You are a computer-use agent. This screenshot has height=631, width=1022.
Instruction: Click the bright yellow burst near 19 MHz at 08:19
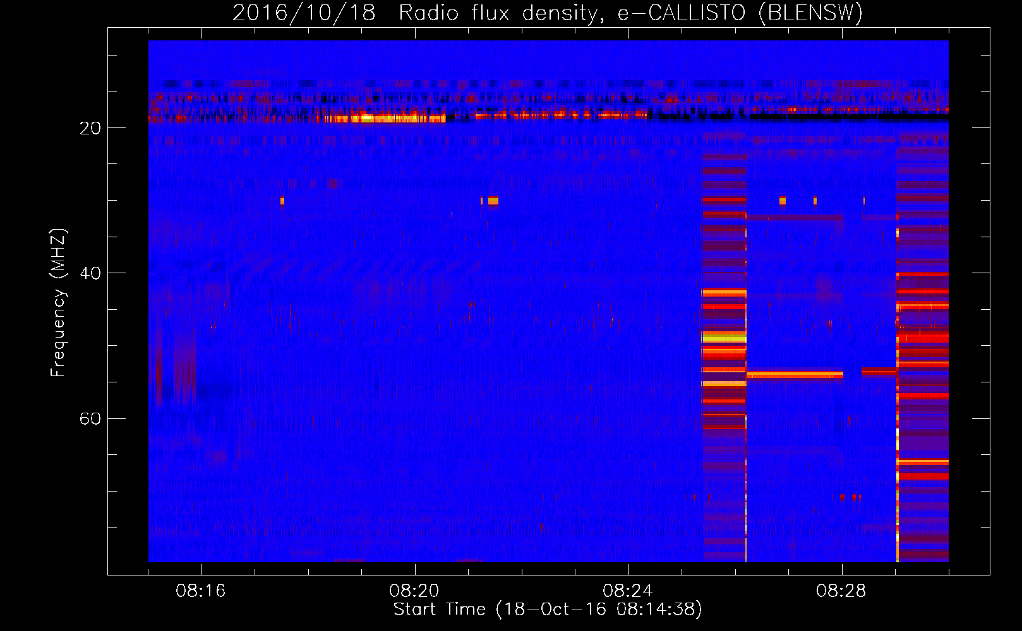point(384,118)
